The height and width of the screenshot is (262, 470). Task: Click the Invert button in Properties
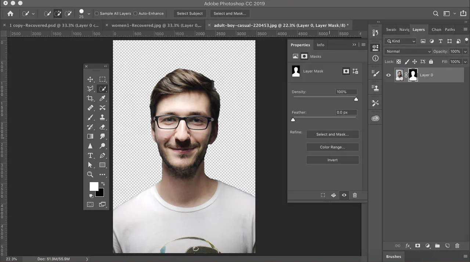tap(332, 160)
